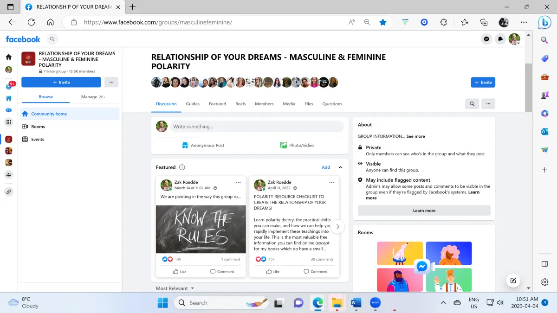Search within group using magnifier button
This screenshot has width=557, height=313.
[472, 104]
